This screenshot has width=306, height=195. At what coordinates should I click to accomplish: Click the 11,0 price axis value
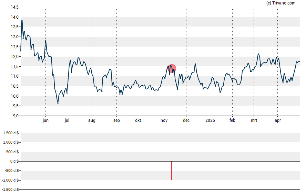(14, 76)
